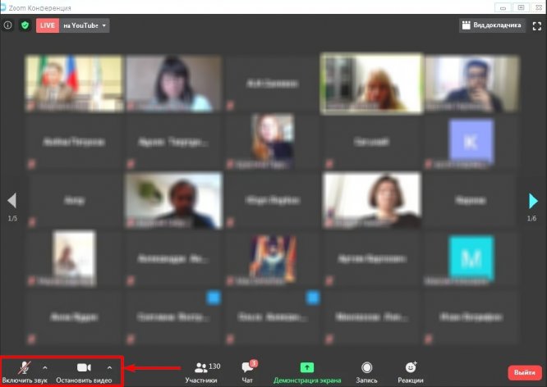The width and height of the screenshot is (547, 387).
Task: Unmute with Включить звук microphone
Action: (x=25, y=372)
